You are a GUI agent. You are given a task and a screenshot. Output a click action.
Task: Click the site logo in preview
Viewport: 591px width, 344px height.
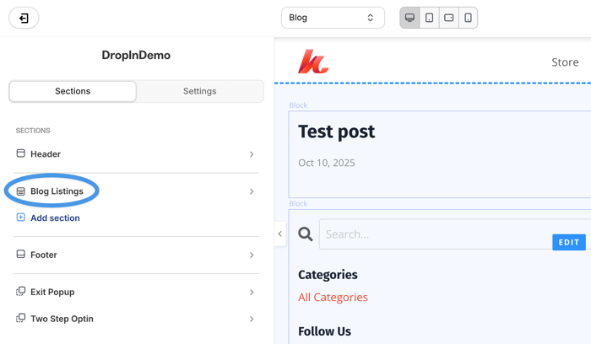coord(313,62)
